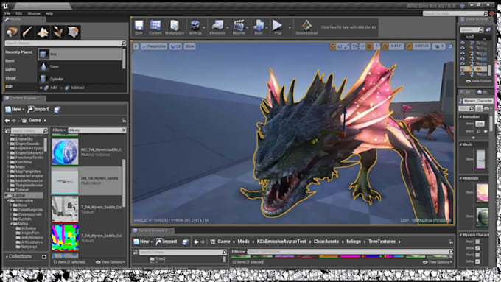This screenshot has height=282, width=501.
Task: Open the Window menu
Action: [34, 13]
